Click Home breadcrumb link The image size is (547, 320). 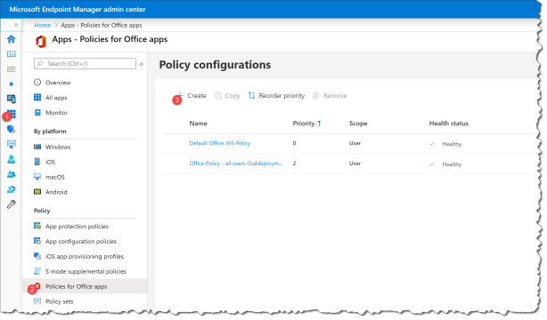point(42,25)
